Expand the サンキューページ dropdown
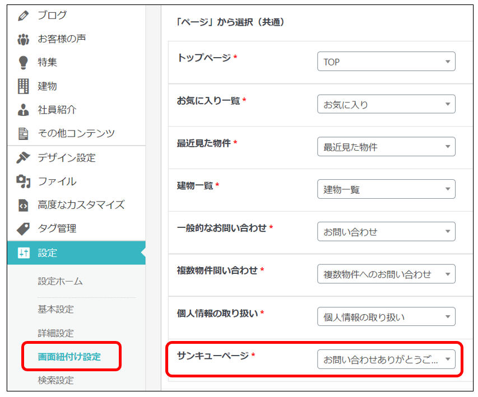The height and width of the screenshot is (397, 478). point(386,359)
